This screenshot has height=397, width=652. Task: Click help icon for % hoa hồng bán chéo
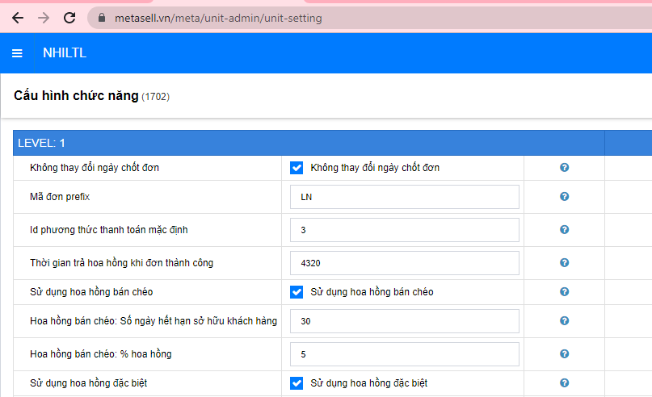(564, 353)
